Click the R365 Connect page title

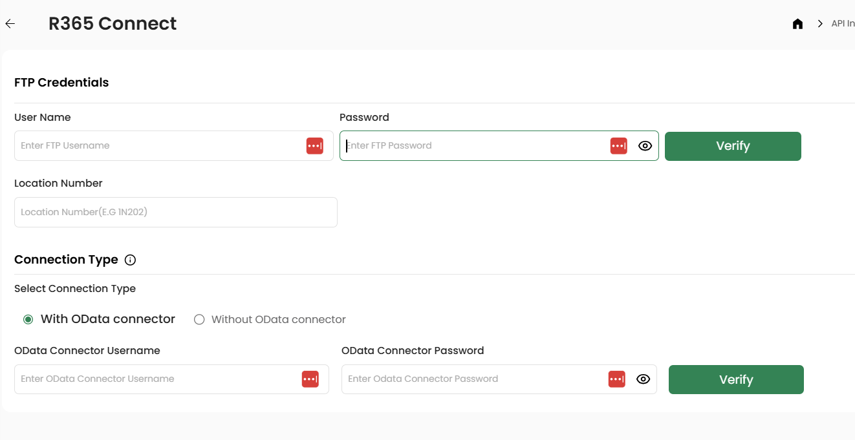113,23
